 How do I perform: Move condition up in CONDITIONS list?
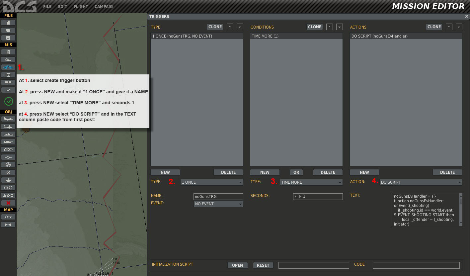click(330, 27)
